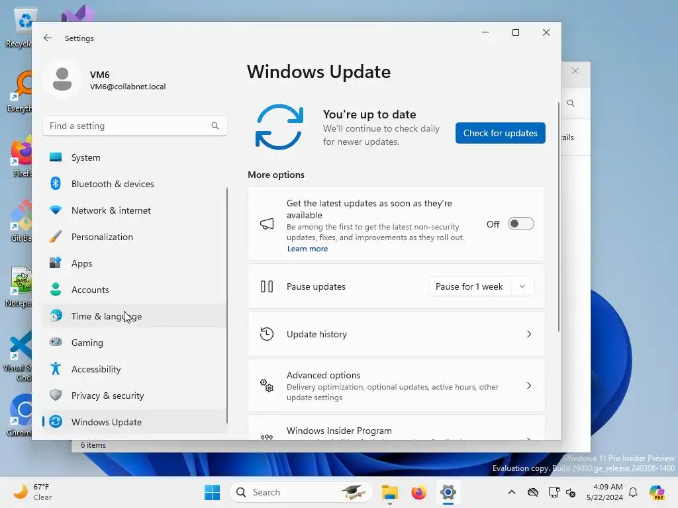Click the System monitor icon in sidebar

[x=56, y=157]
